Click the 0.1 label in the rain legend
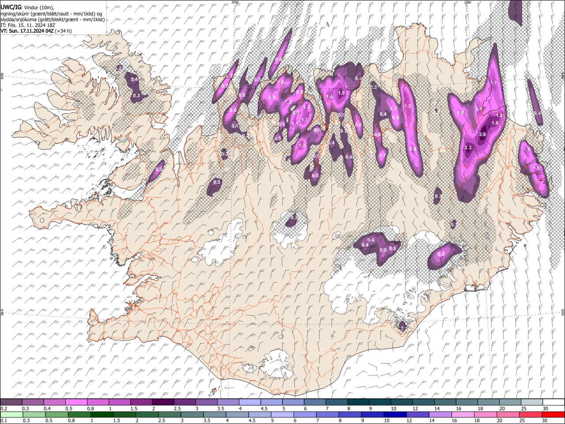This screenshot has width=565, height=424. click(4, 421)
